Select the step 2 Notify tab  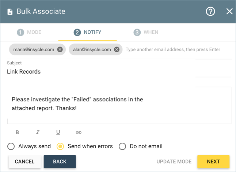pos(87,32)
